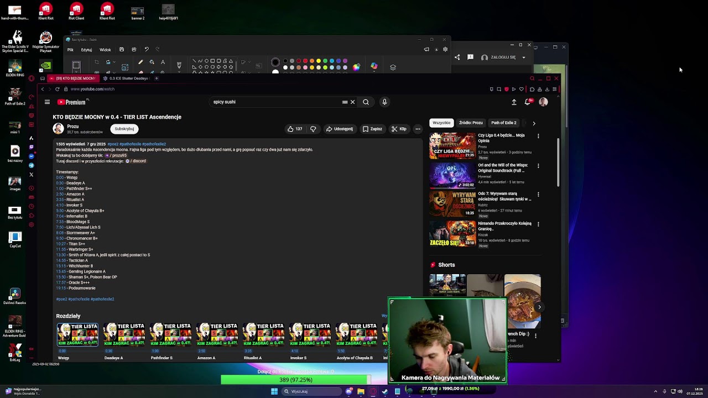Open options for 'Nintendo Przekroczyło' video
708x398 pixels.
pyautogui.click(x=538, y=224)
